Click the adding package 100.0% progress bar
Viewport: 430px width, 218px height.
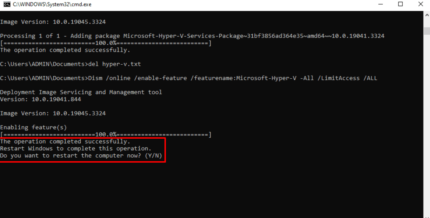pos(106,43)
